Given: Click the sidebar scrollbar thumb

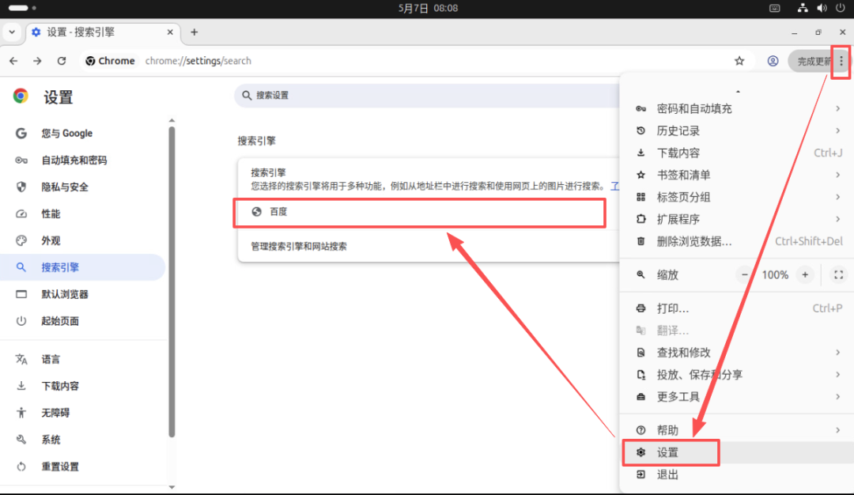Looking at the screenshot, I should pyautogui.click(x=172, y=282).
